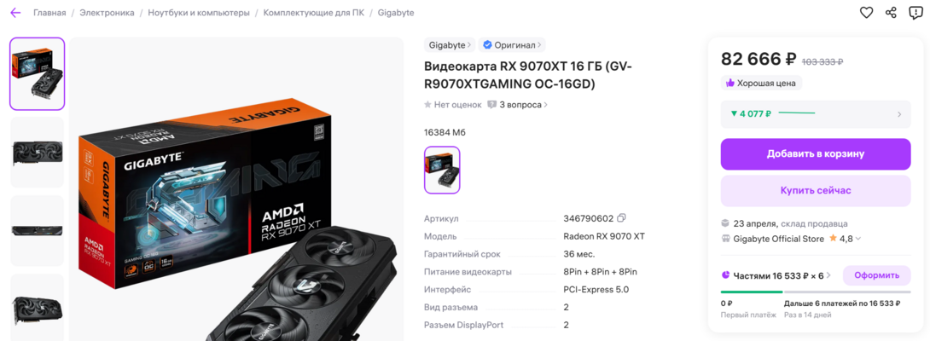Screen dimensions: 930x341
Task: Add product to favorites with heart icon
Action: pos(867,13)
